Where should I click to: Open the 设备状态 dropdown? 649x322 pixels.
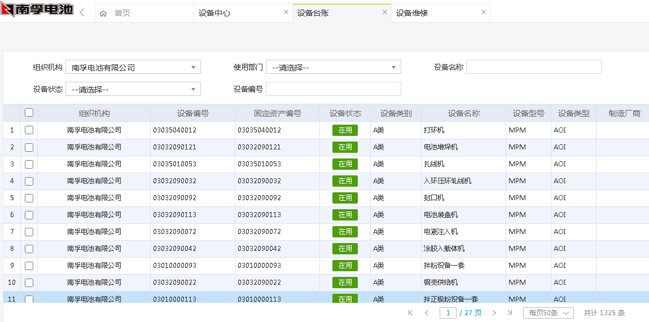133,89
